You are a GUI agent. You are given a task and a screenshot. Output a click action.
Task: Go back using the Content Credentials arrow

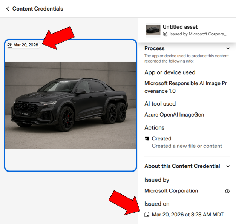coord(8,9)
